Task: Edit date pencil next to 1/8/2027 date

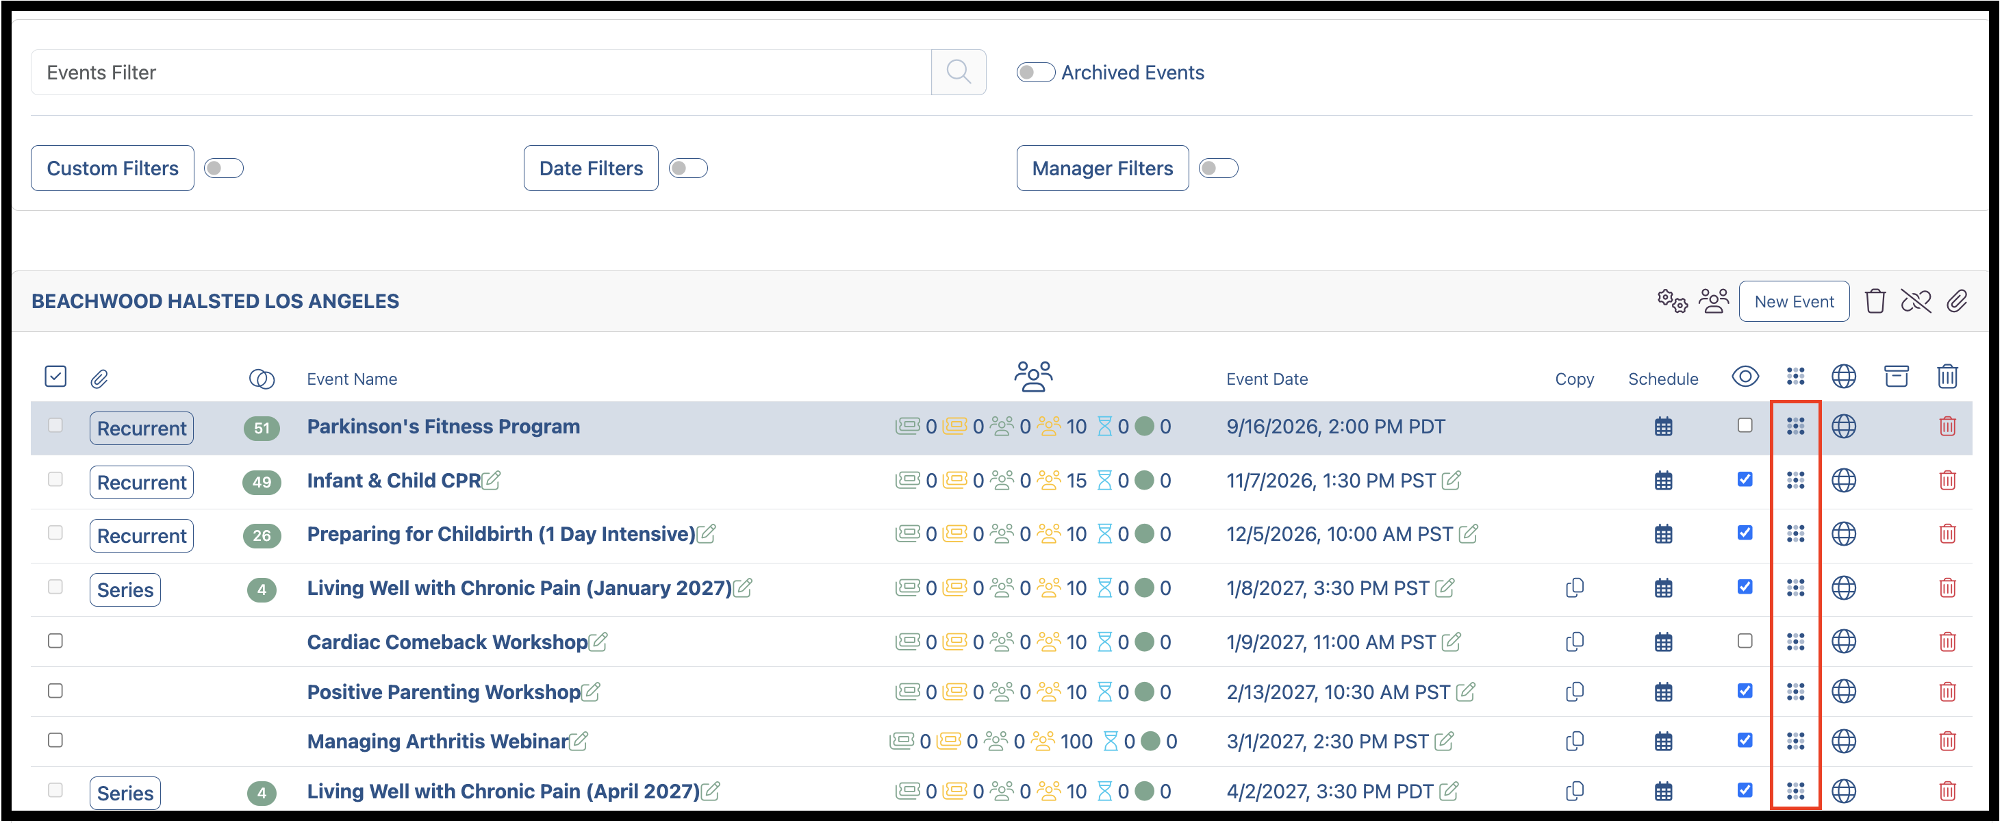Action: 1444,588
